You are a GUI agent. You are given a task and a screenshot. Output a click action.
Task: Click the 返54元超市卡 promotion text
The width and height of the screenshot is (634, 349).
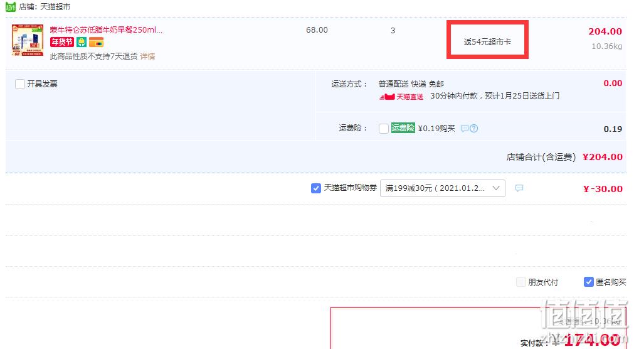coord(487,41)
